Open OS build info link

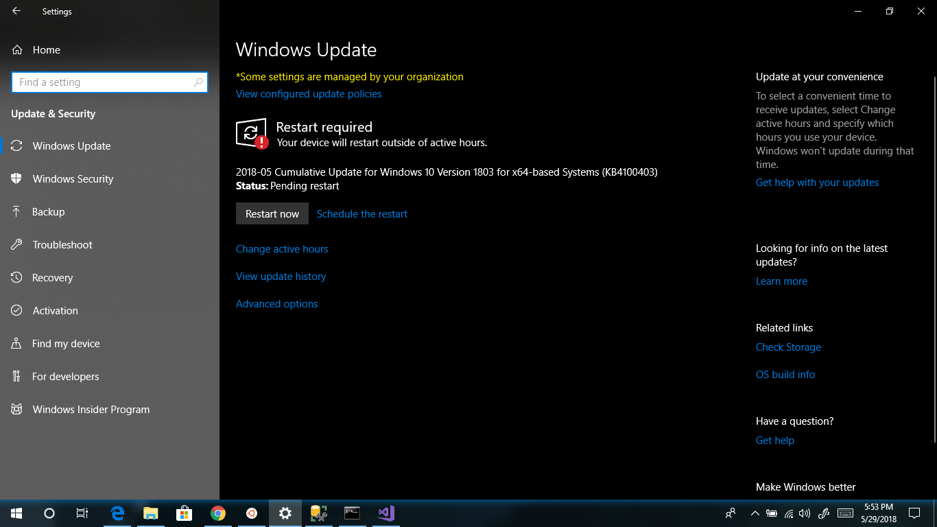click(785, 375)
